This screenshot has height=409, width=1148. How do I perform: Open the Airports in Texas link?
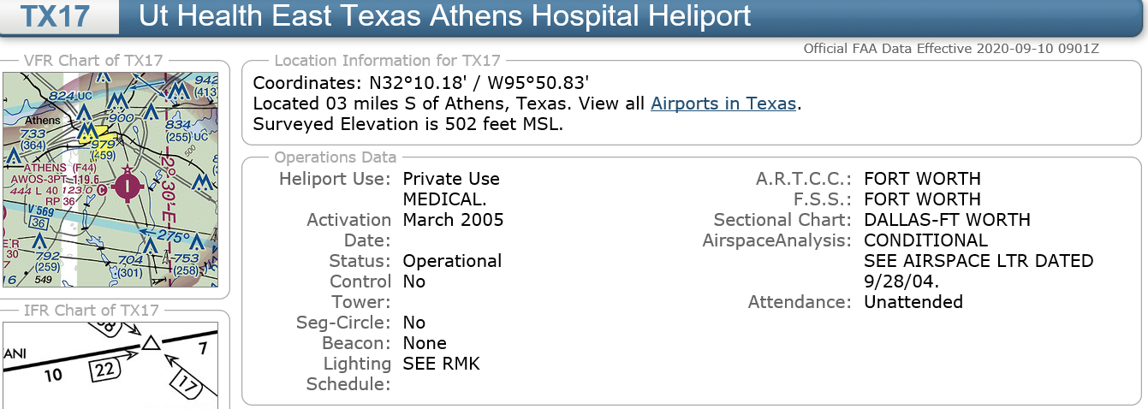pyautogui.click(x=723, y=104)
